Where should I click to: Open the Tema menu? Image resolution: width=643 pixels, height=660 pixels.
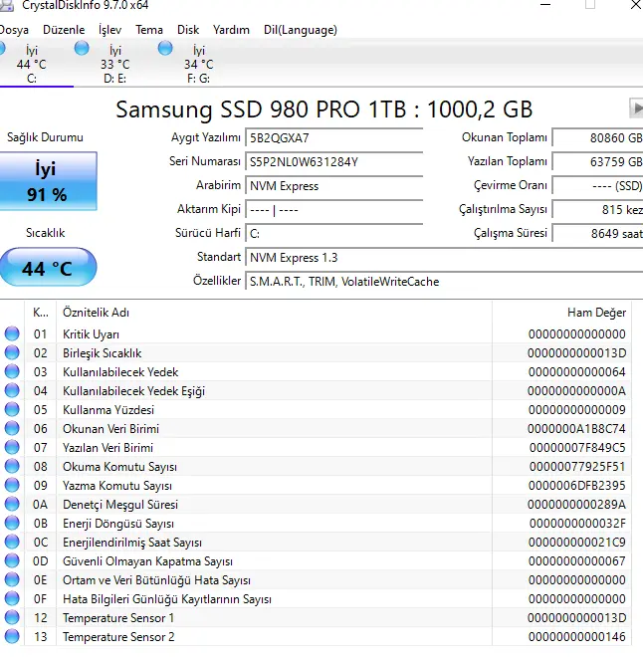pyautogui.click(x=149, y=30)
